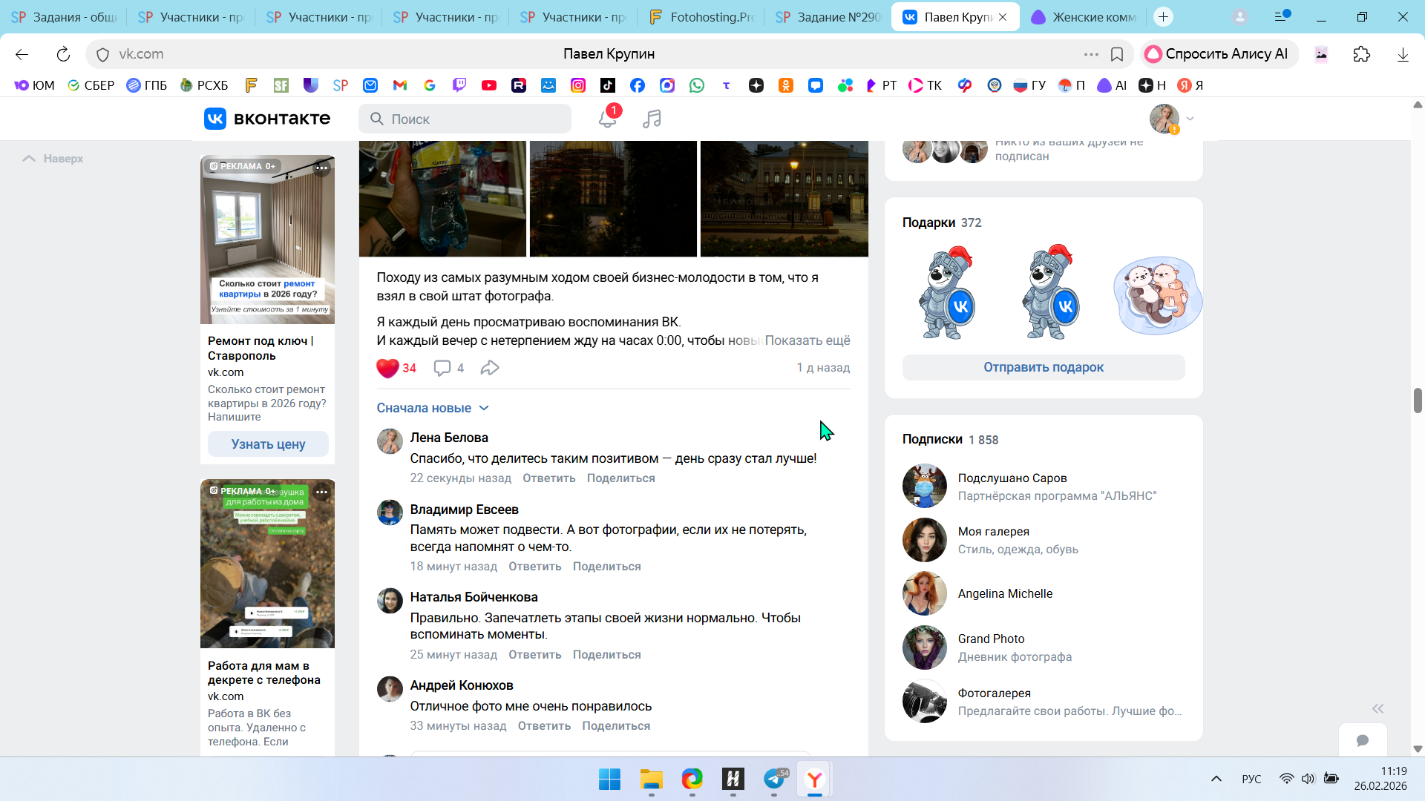
Task: Open post comments icon showing 4
Action: point(442,368)
